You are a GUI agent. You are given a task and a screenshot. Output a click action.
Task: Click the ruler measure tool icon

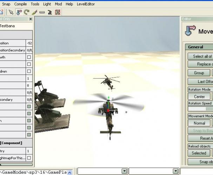click(42, 12)
